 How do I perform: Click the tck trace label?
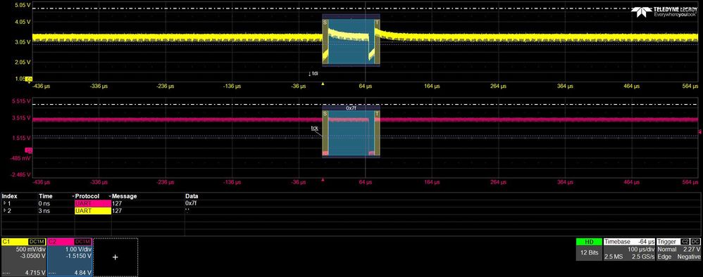point(315,129)
